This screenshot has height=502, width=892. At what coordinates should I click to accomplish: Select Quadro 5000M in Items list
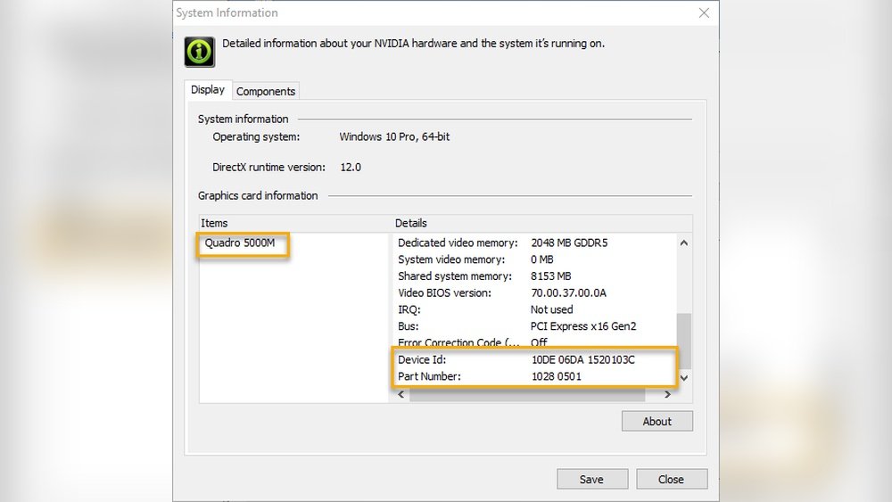click(240, 243)
